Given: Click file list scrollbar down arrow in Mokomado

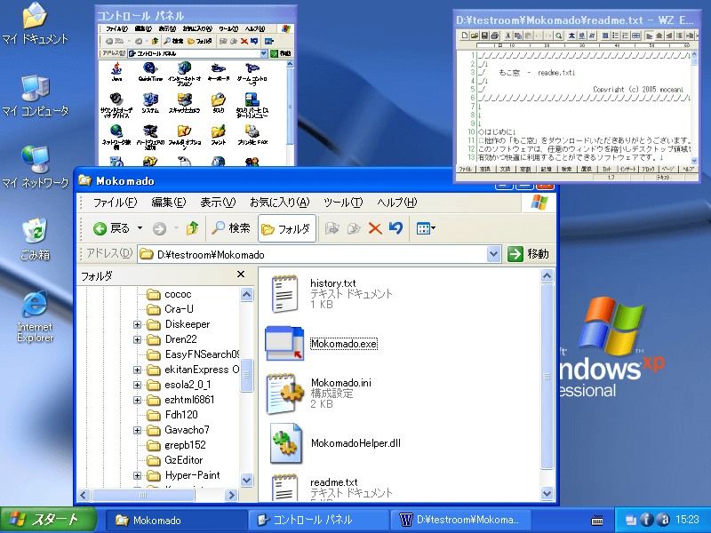Looking at the screenshot, I should (x=547, y=493).
